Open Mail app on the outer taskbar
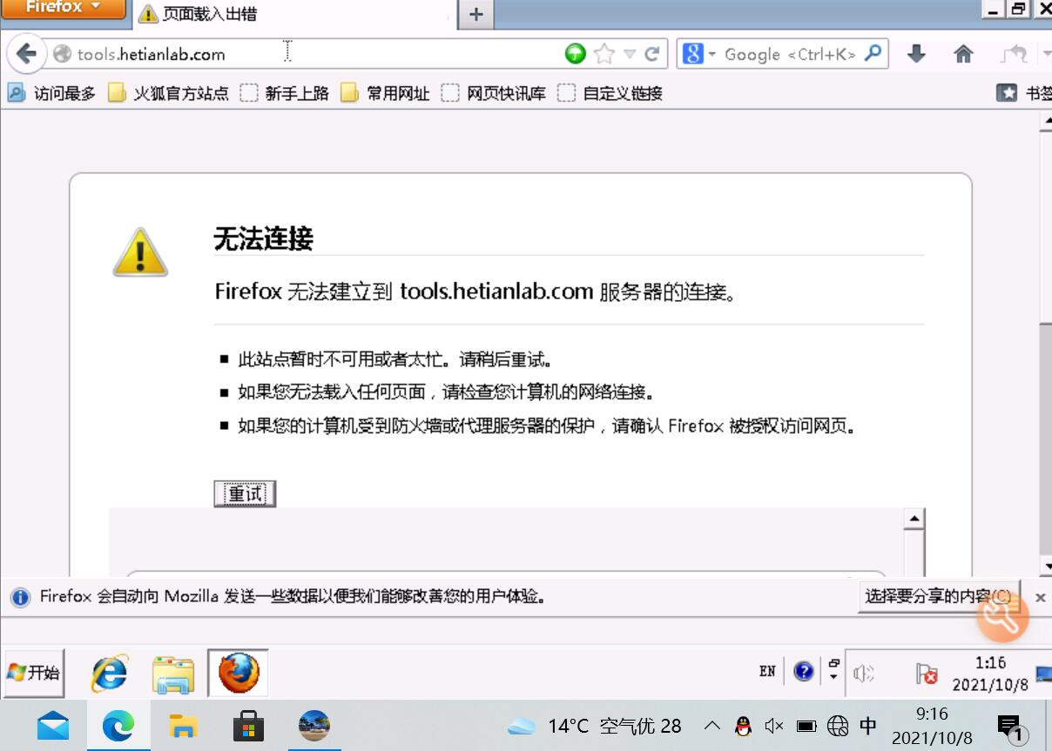The image size is (1052, 751). (53, 725)
